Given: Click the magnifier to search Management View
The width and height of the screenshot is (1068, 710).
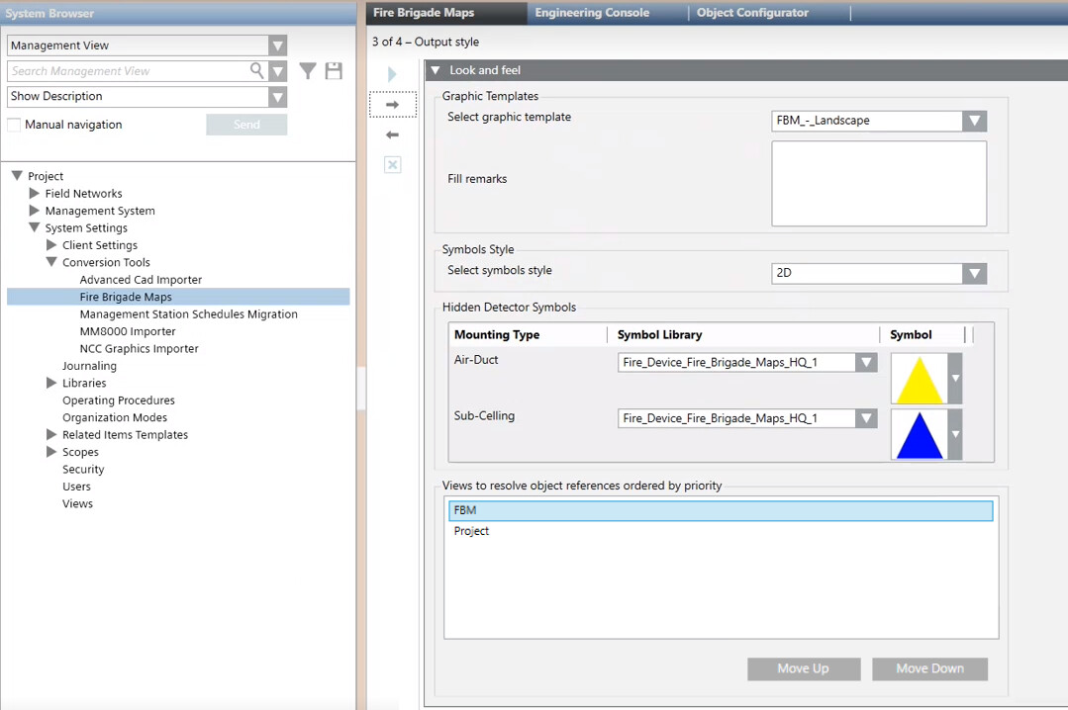Looking at the screenshot, I should pyautogui.click(x=256, y=71).
